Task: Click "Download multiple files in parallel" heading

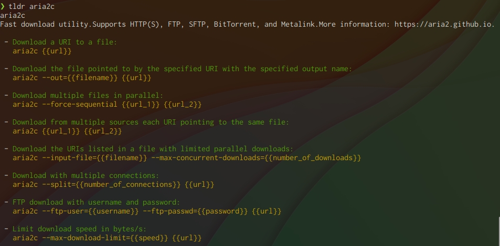Action: pyautogui.click(x=88, y=95)
